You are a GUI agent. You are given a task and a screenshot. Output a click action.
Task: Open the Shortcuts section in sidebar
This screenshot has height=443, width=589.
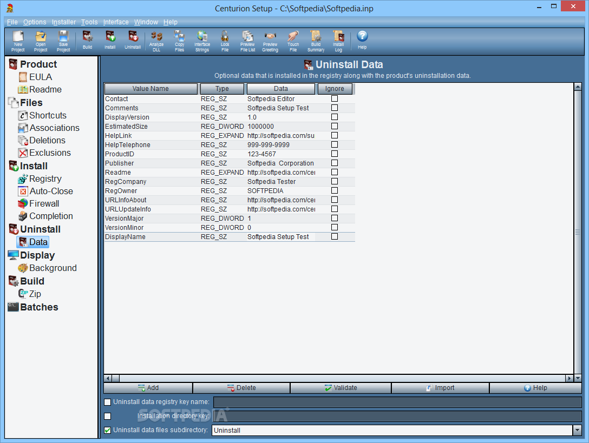(x=42, y=115)
